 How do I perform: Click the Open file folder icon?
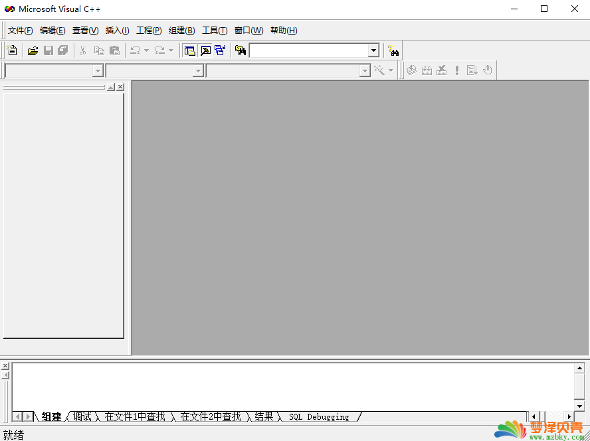(x=33, y=50)
